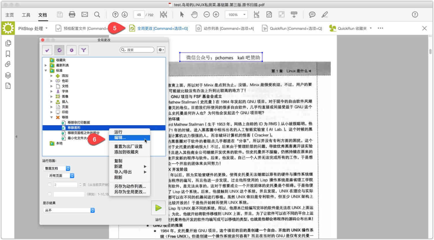The width and height of the screenshot is (434, 240).
Task: Open help with the question mark icon
Action: tap(415, 14)
